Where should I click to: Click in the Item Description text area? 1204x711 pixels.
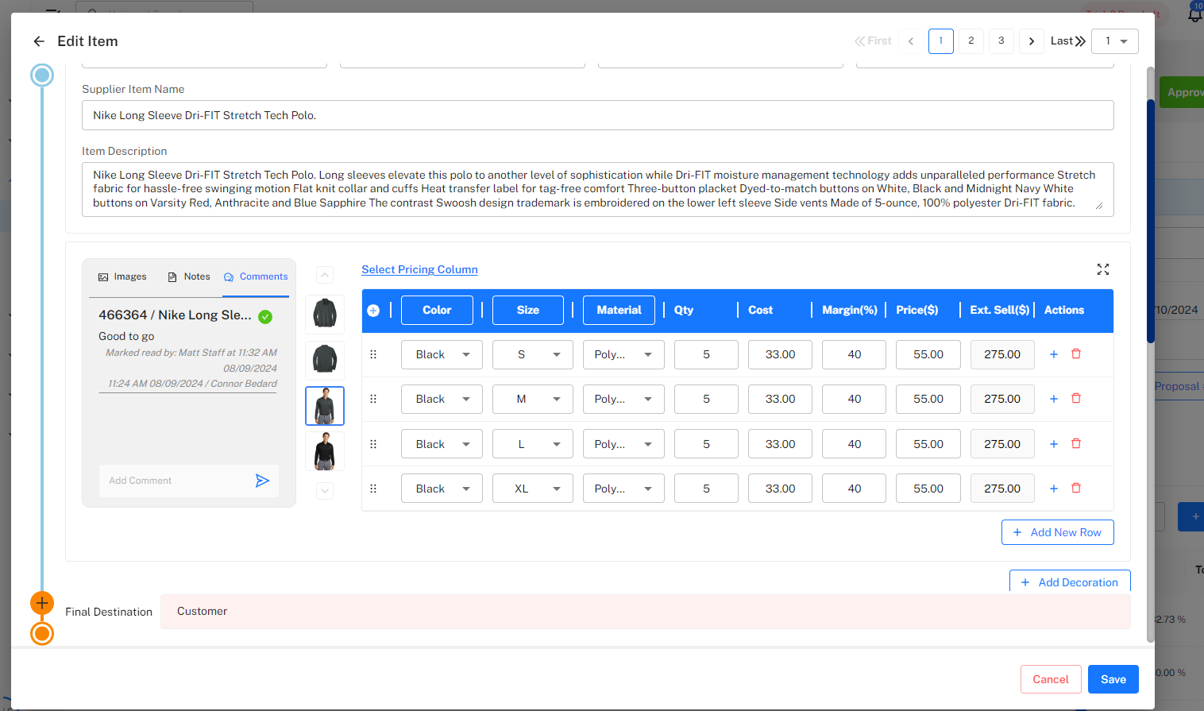(x=597, y=189)
